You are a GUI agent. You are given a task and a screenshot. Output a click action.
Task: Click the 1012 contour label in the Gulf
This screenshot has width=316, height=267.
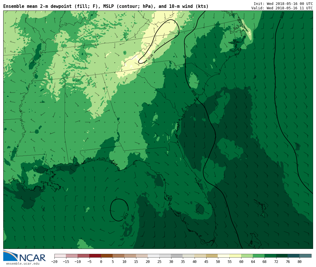[x=126, y=216]
